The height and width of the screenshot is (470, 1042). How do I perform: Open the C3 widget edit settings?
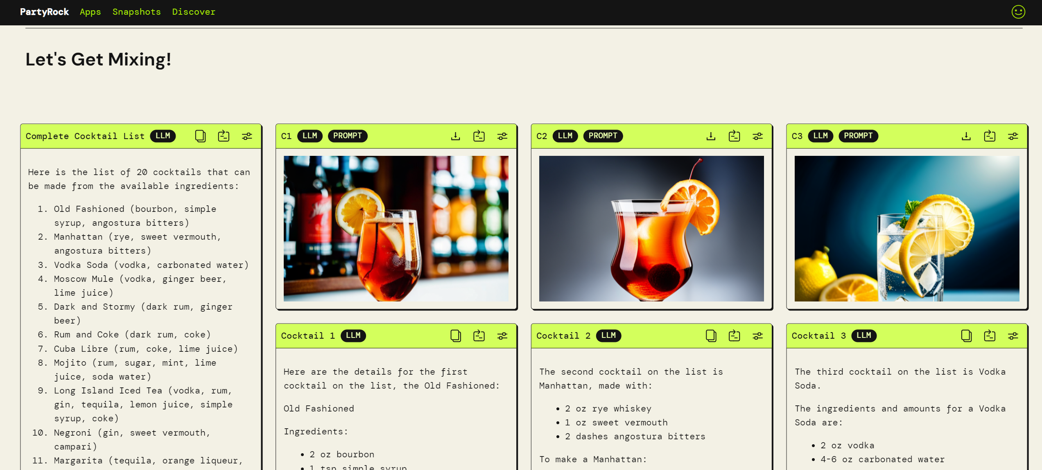point(1013,136)
